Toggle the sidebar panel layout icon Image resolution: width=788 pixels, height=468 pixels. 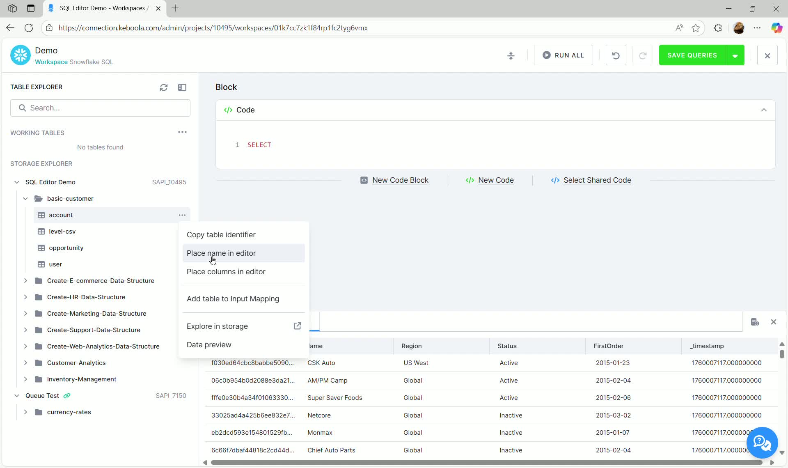click(182, 87)
